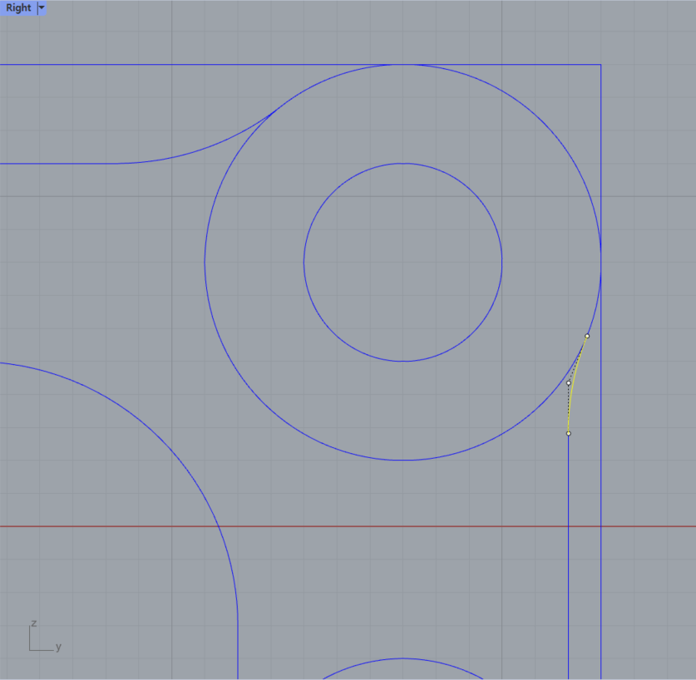
Task: Select the bottom control point of yellow curve
Action: click(x=568, y=433)
